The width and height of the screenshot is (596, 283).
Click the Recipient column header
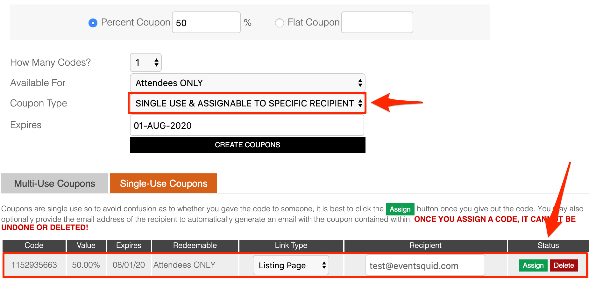(x=425, y=245)
